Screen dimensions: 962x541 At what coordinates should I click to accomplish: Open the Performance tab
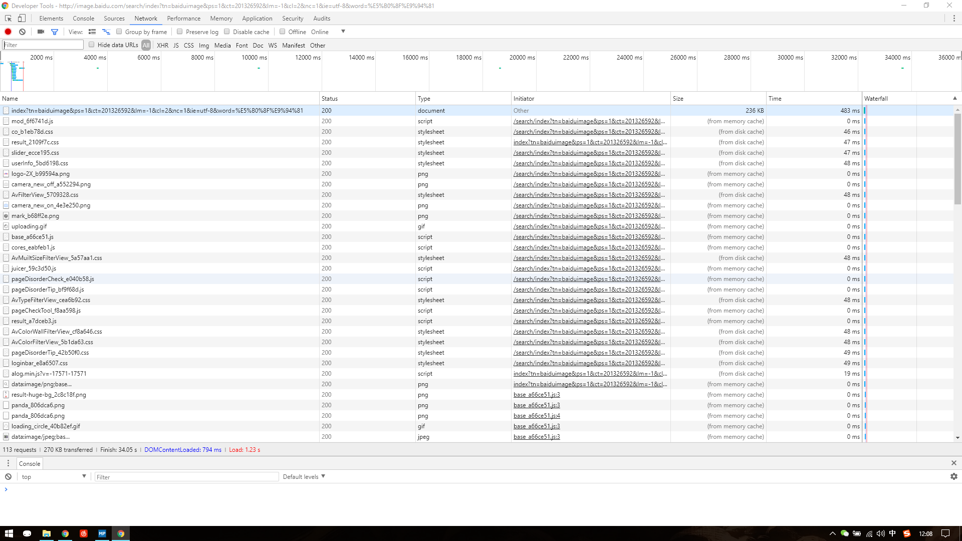pos(183,19)
